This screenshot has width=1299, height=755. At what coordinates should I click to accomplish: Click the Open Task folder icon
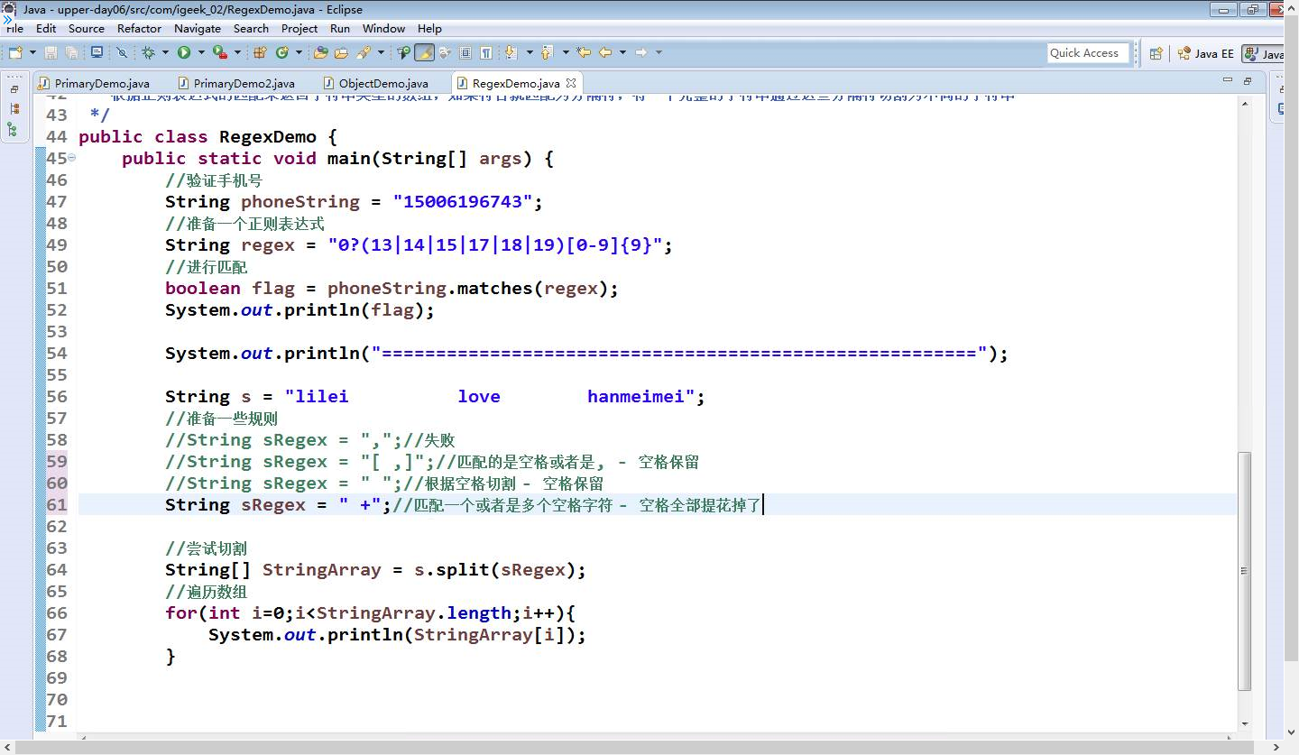341,52
